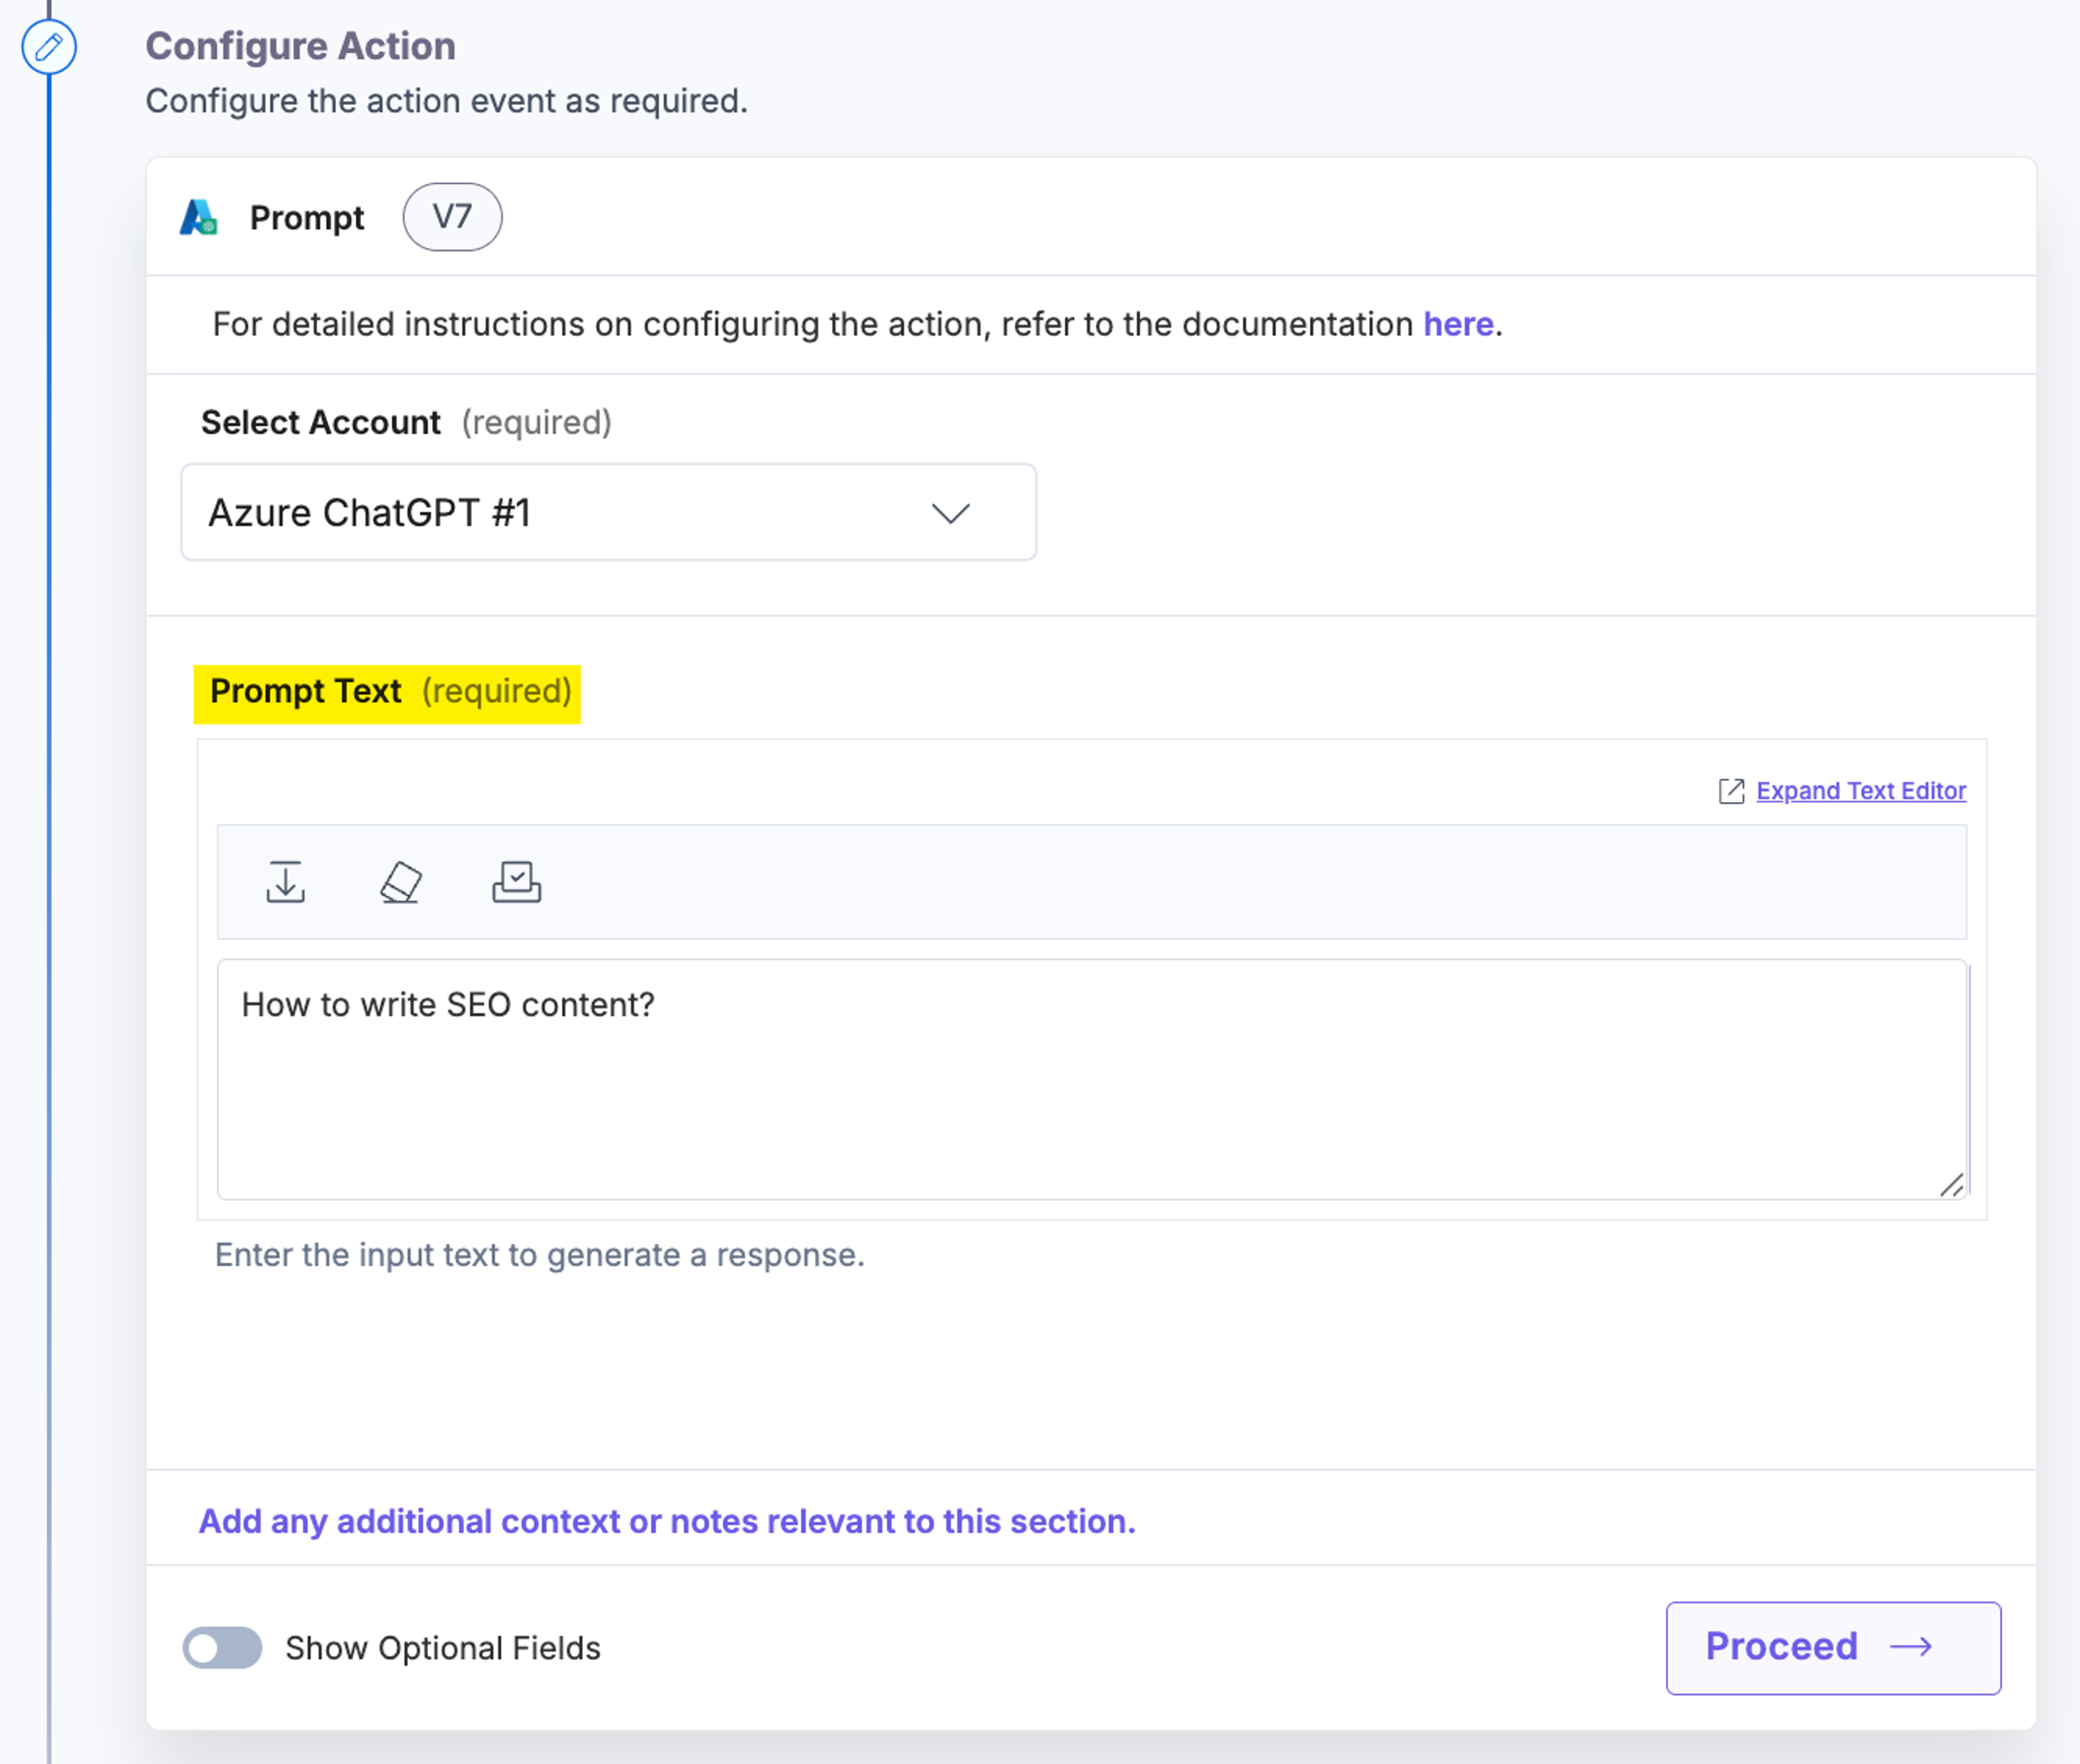Viewport: 2080px width, 1764px height.
Task: Click Expand Text Editor link
Action: click(x=1861, y=791)
